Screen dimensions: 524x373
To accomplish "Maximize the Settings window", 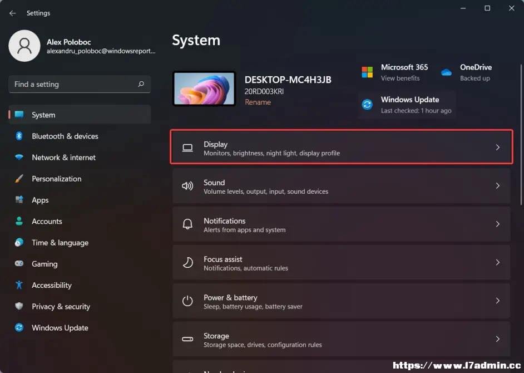I will 487,8.
